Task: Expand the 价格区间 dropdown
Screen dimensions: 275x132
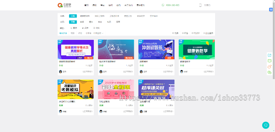Action: [98, 33]
